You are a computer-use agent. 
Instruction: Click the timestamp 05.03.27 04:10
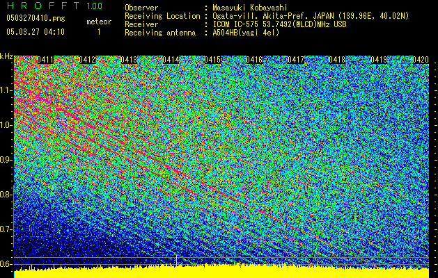pos(36,32)
